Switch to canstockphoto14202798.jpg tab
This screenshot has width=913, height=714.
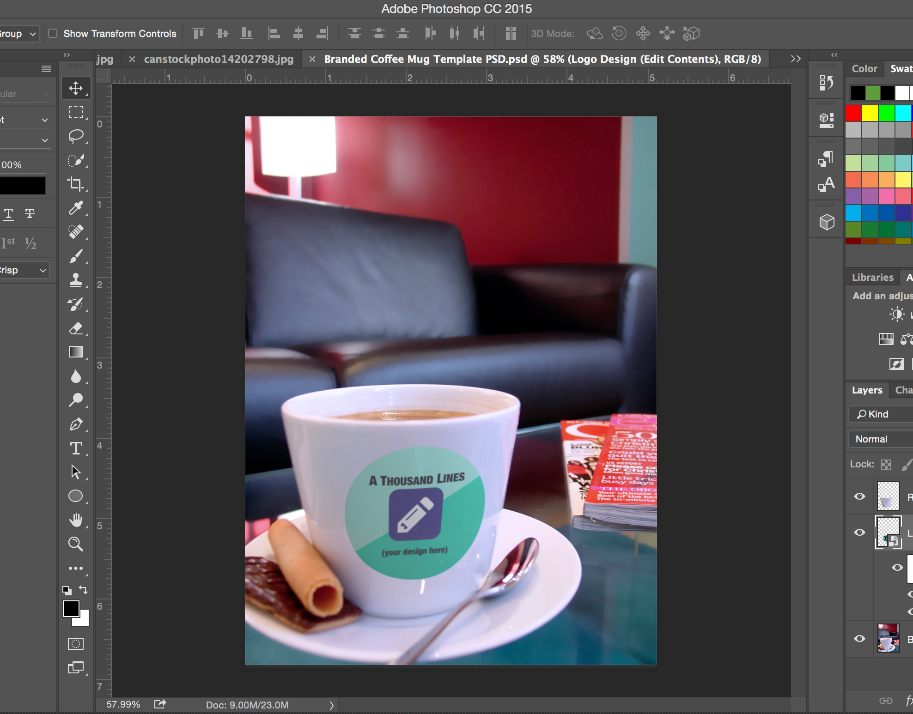(219, 59)
